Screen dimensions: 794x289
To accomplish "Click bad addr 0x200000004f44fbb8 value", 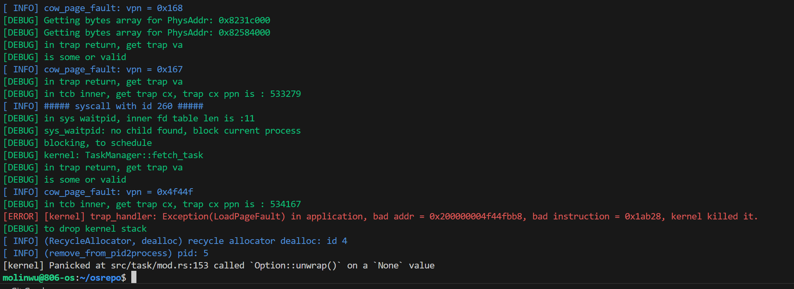I will [x=476, y=217].
